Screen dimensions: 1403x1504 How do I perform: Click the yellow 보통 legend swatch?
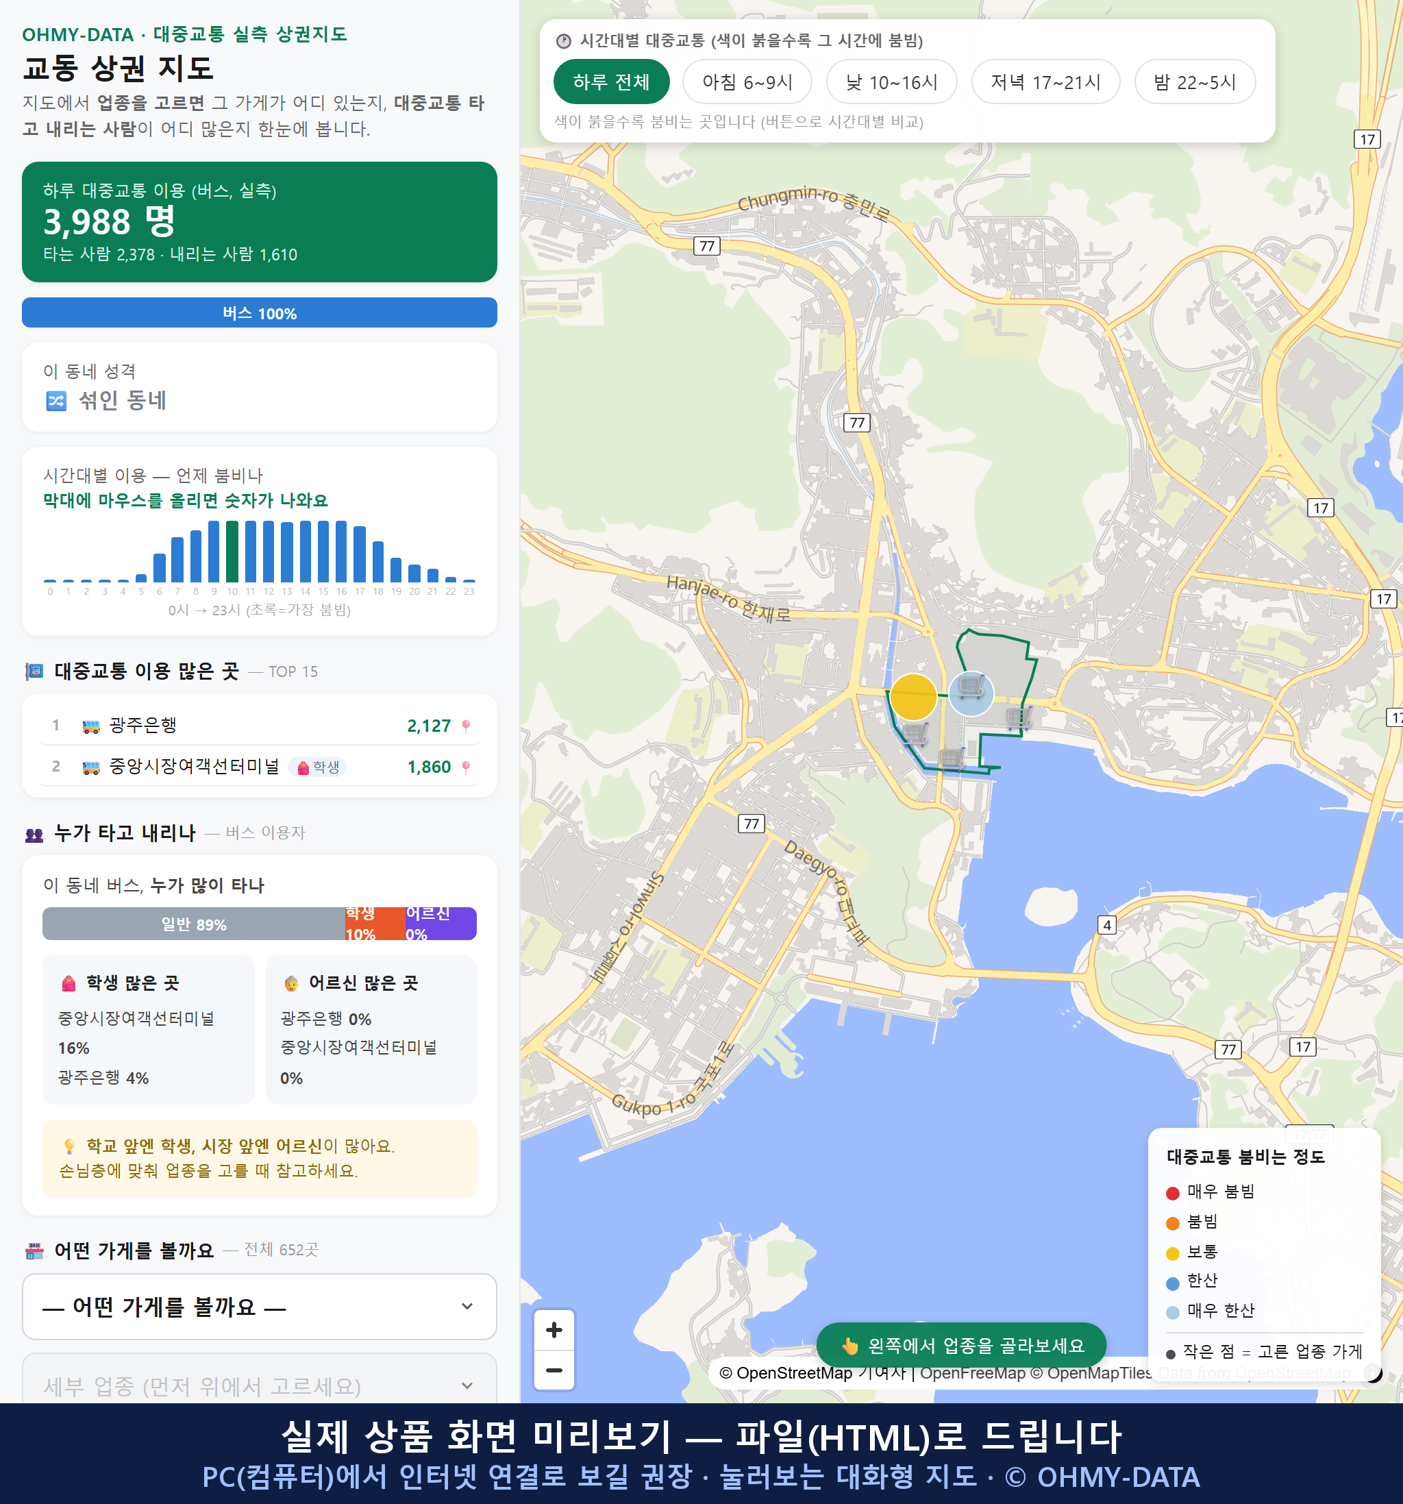coord(1172,1254)
